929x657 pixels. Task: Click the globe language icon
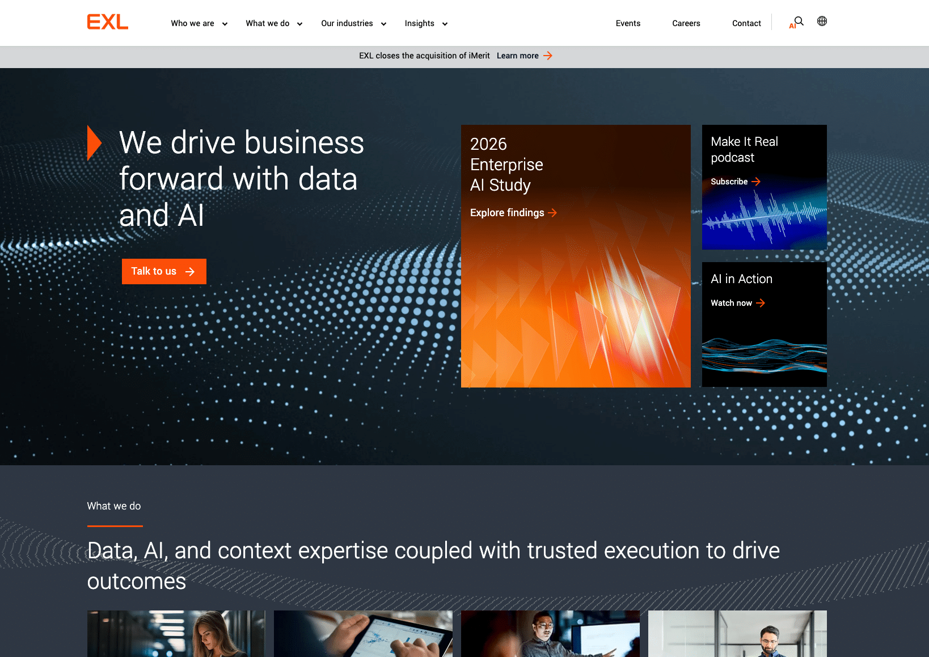tap(822, 22)
